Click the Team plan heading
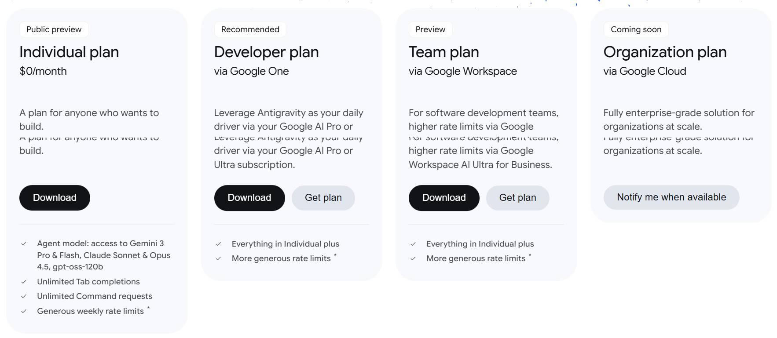The height and width of the screenshot is (338, 777). tap(444, 52)
